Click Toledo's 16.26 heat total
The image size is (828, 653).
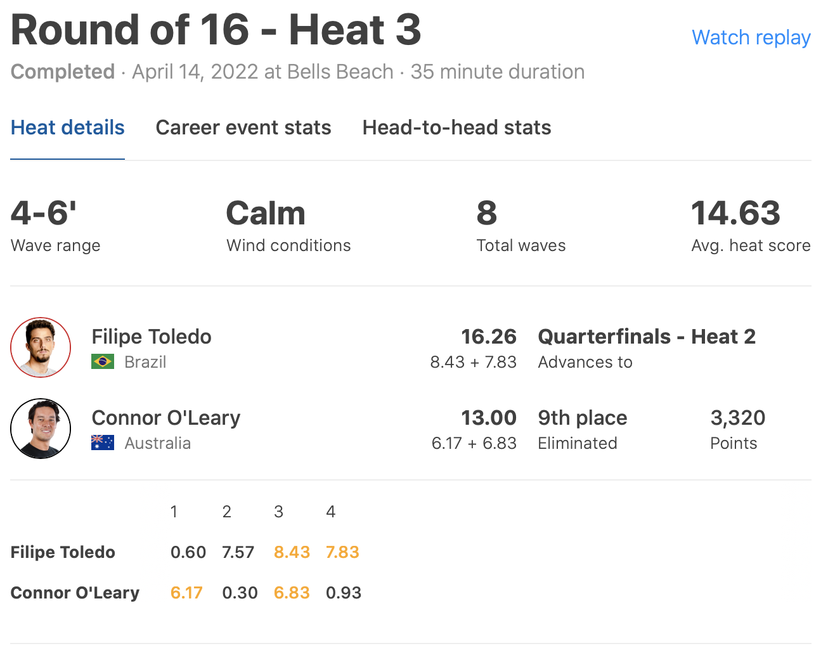coord(488,337)
